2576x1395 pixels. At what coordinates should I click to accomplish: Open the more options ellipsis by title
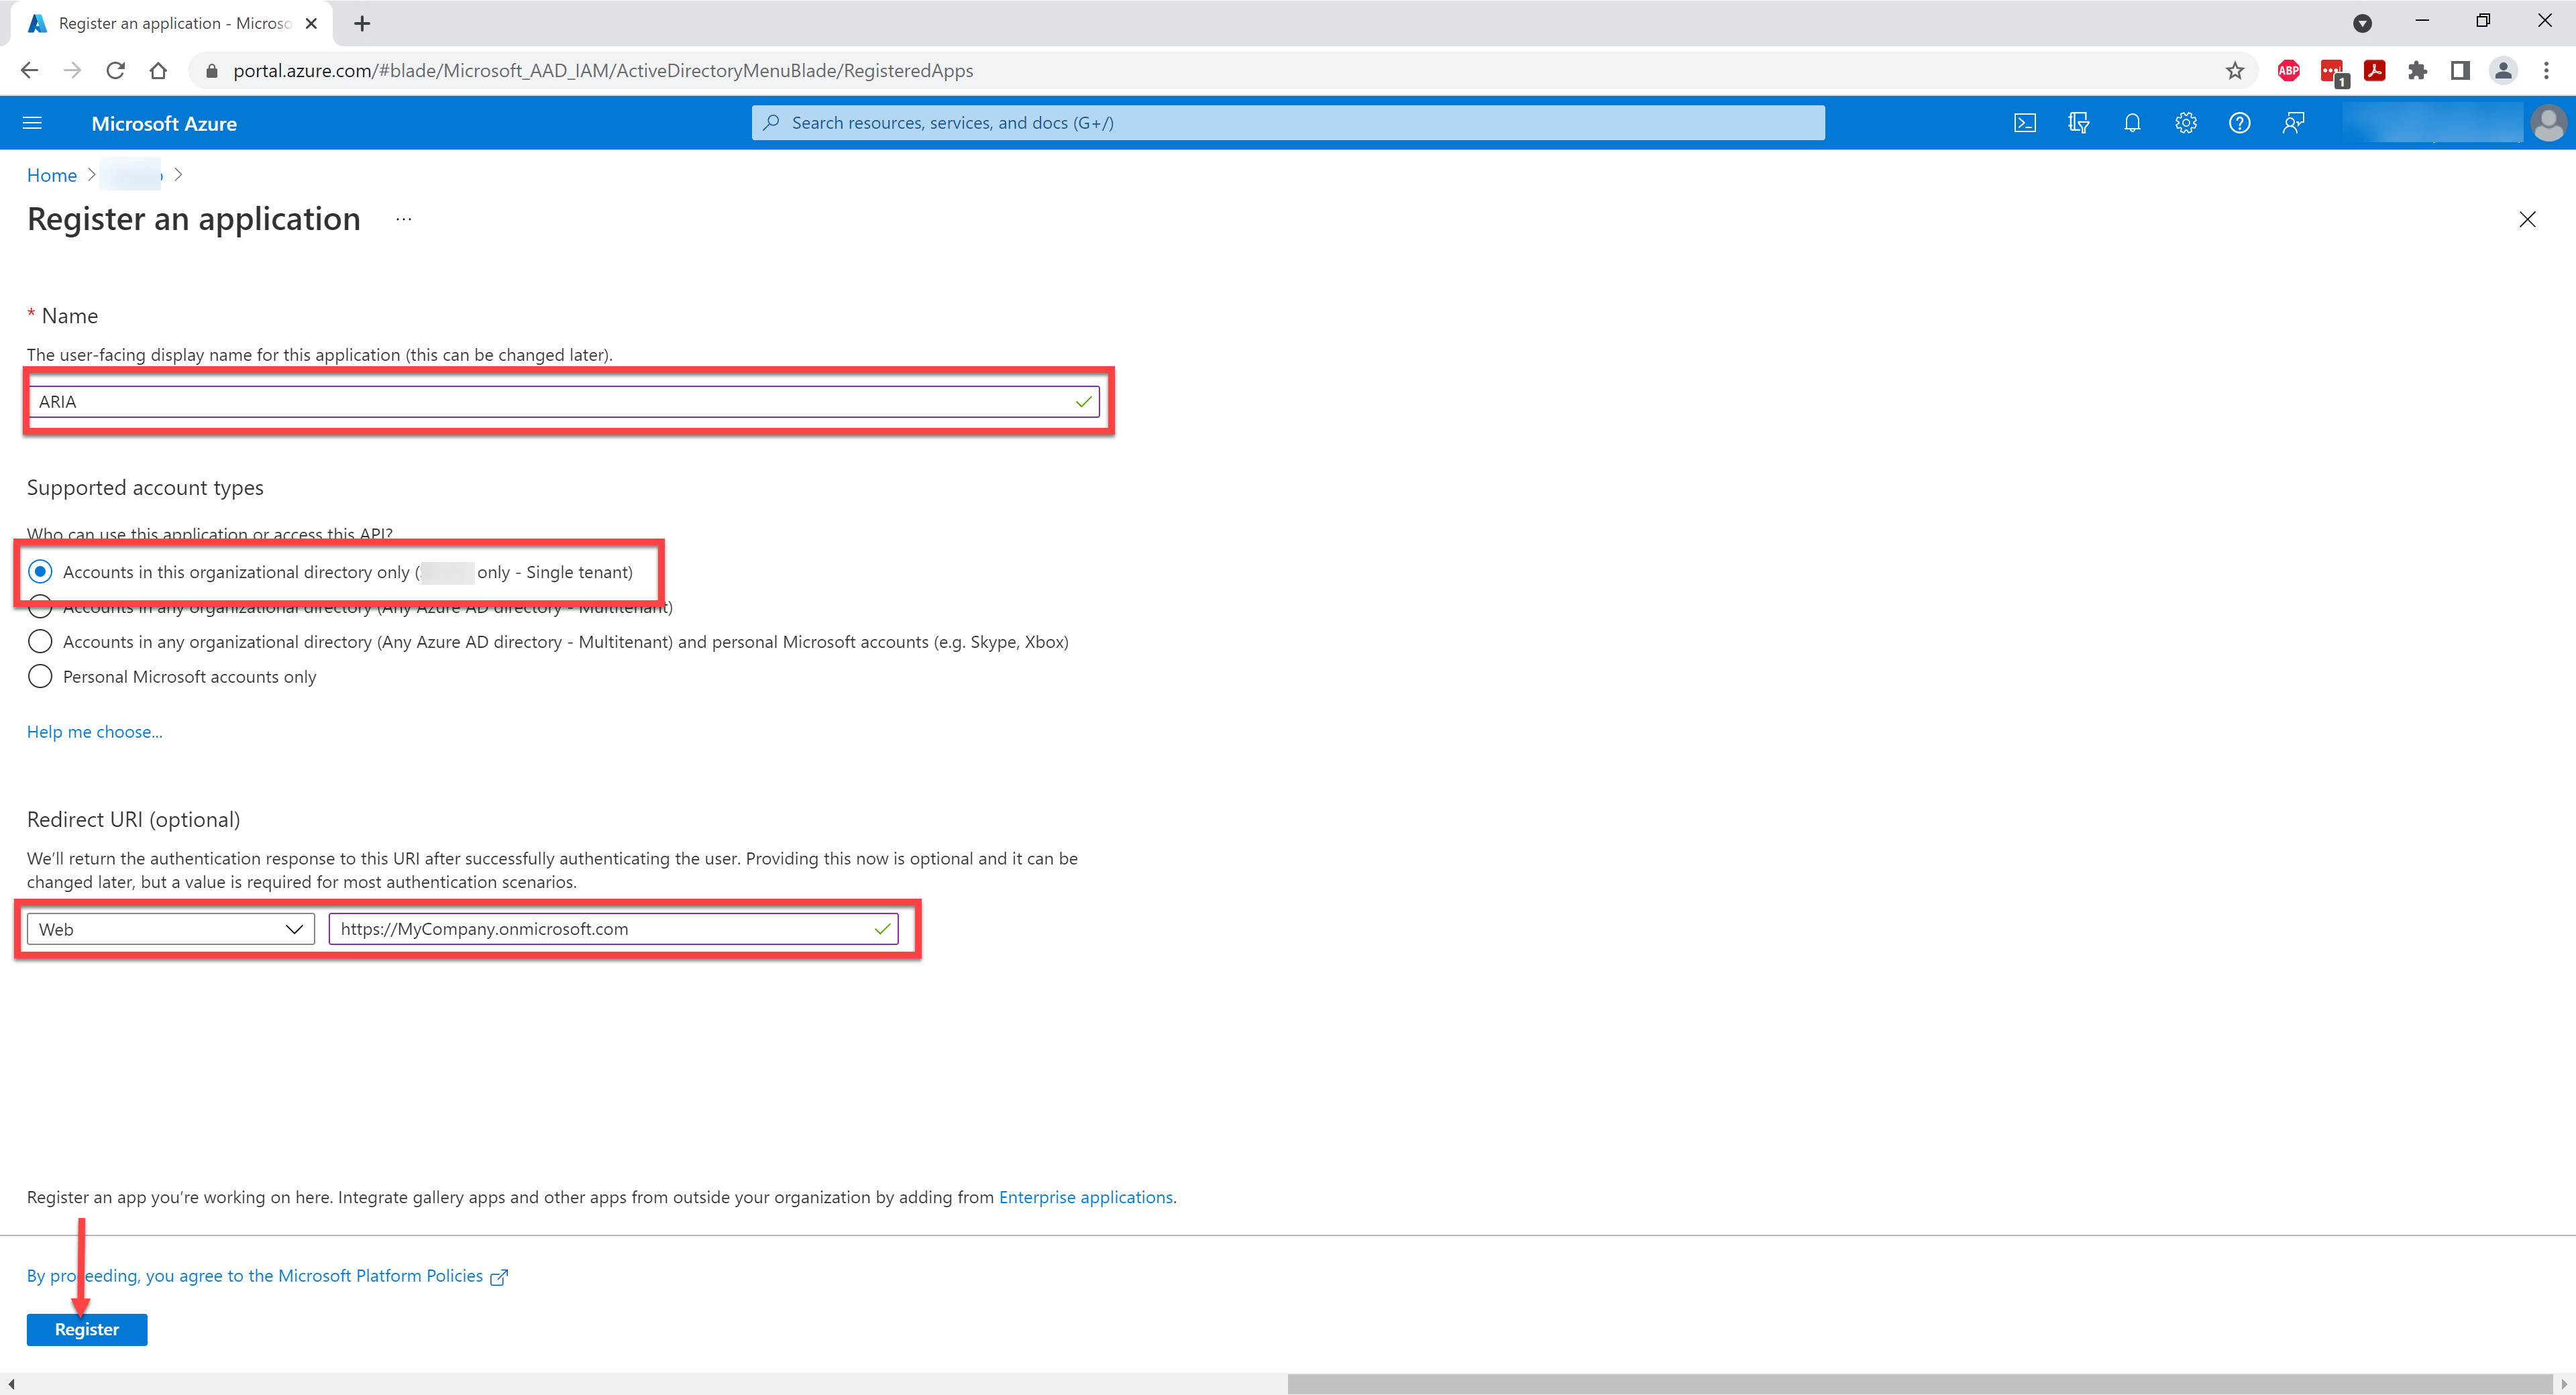[x=403, y=219]
